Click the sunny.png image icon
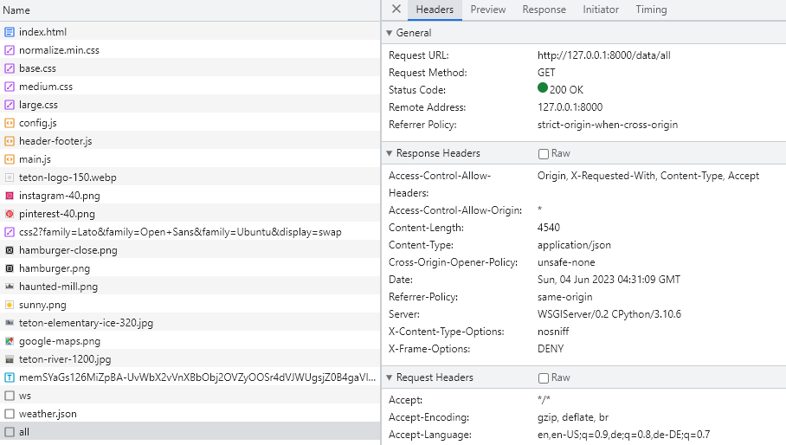 coord(10,305)
